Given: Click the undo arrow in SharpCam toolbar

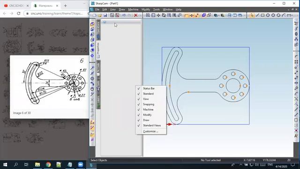Looking at the screenshot, I should coord(124,15).
